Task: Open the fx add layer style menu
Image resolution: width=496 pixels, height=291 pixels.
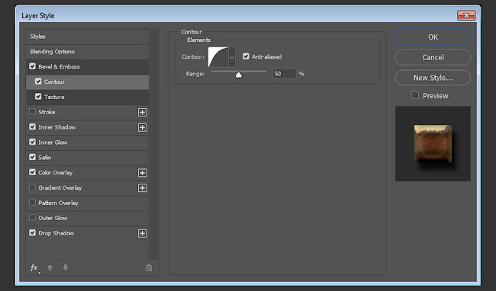Action: click(x=35, y=268)
